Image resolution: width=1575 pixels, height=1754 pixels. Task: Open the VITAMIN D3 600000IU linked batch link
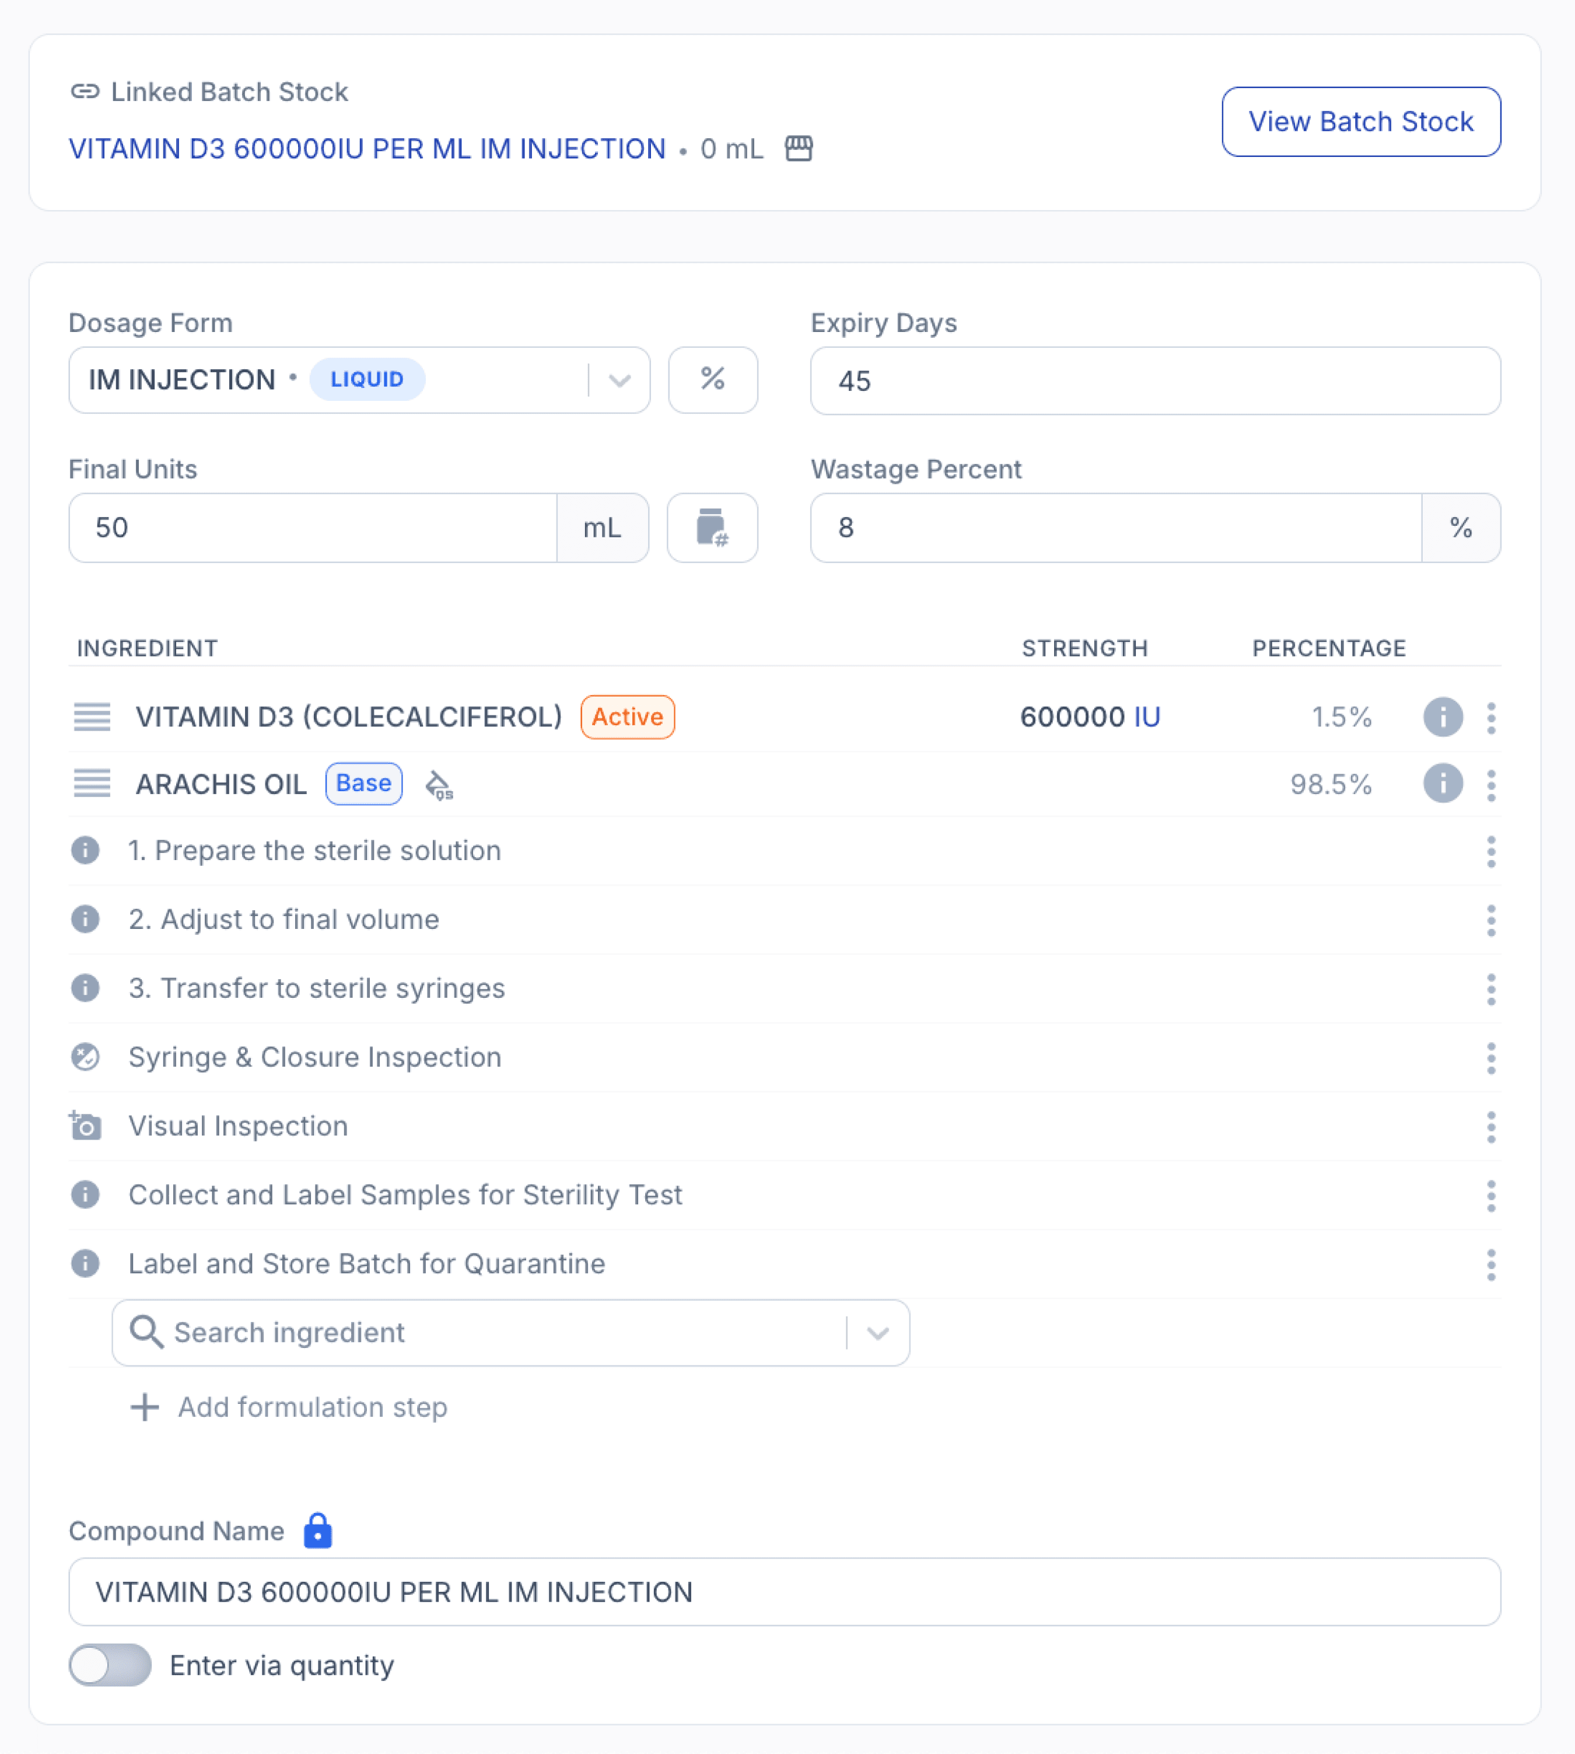coord(367,149)
